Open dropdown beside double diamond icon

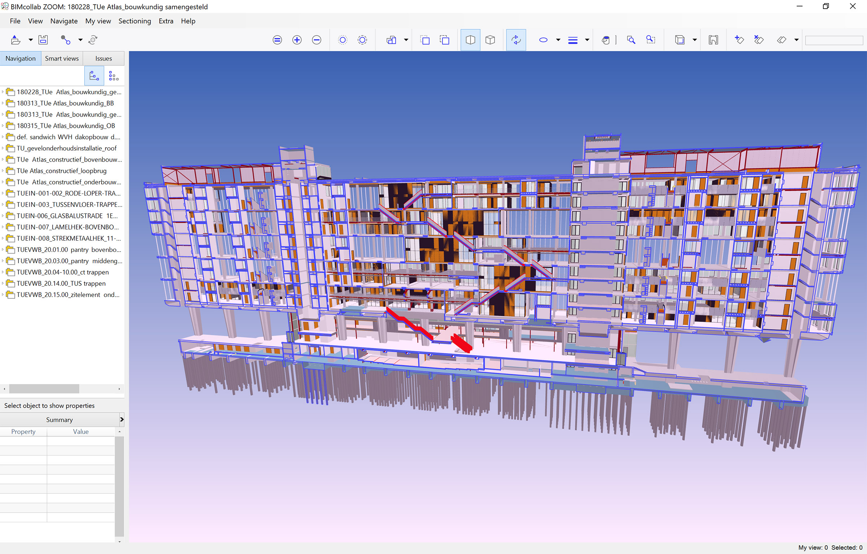797,40
